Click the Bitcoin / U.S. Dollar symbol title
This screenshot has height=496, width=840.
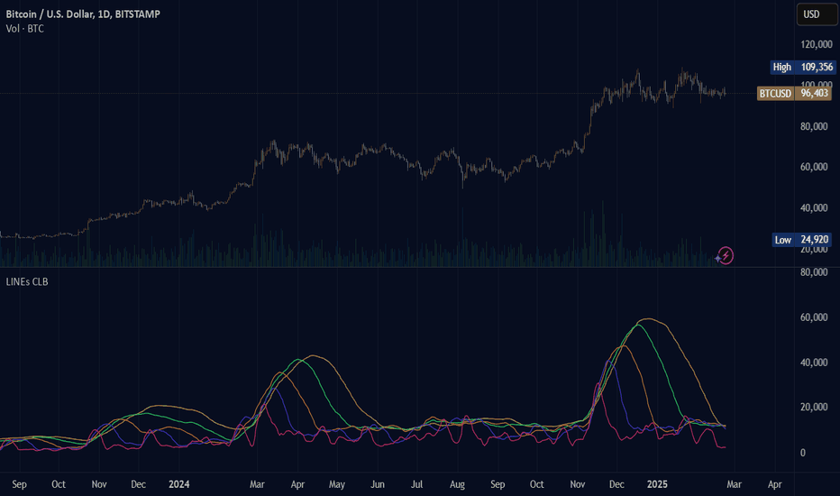[83, 14]
